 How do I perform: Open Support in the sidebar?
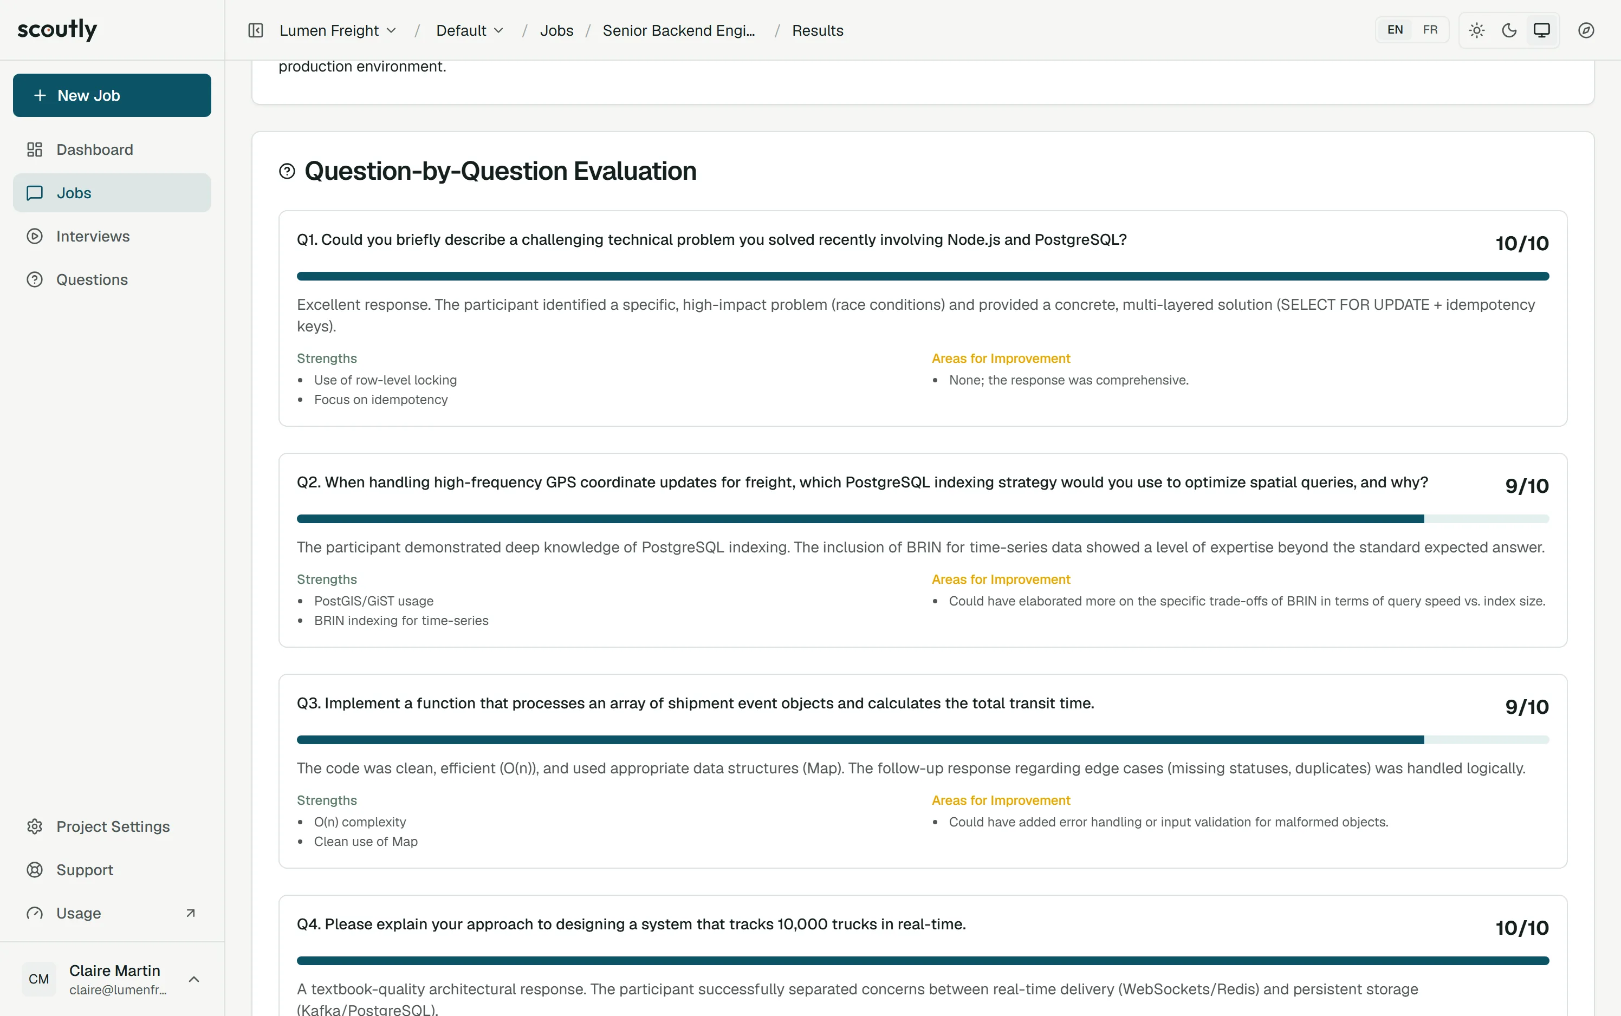(112, 870)
